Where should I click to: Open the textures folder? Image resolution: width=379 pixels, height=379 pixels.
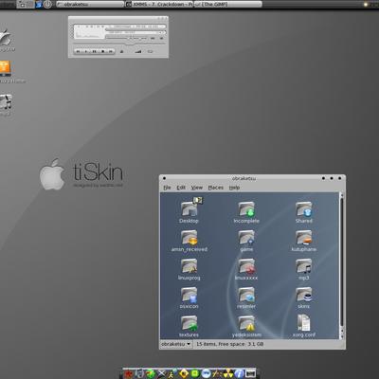189,326
